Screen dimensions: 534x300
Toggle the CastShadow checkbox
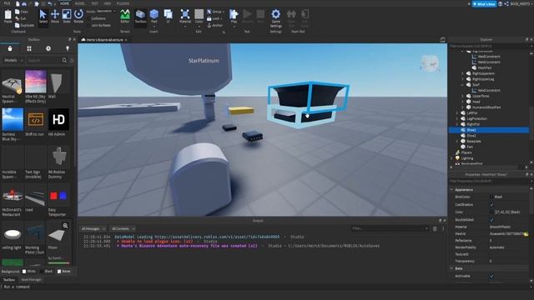[491, 204]
